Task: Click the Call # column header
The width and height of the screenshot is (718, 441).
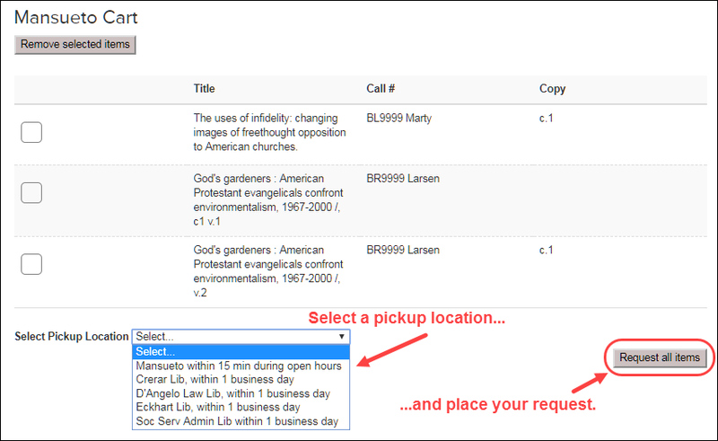Action: click(x=381, y=89)
